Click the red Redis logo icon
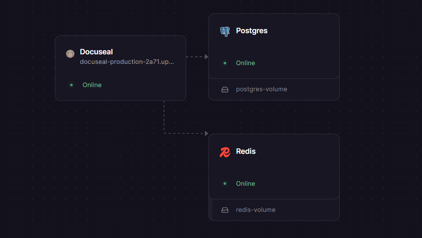 point(225,152)
